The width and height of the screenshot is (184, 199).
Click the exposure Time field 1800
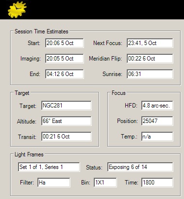tap(157, 183)
